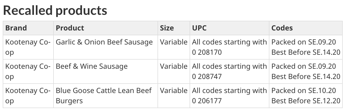Click the Recalled products heading
The height and width of the screenshot is (110, 346).
[55, 10]
